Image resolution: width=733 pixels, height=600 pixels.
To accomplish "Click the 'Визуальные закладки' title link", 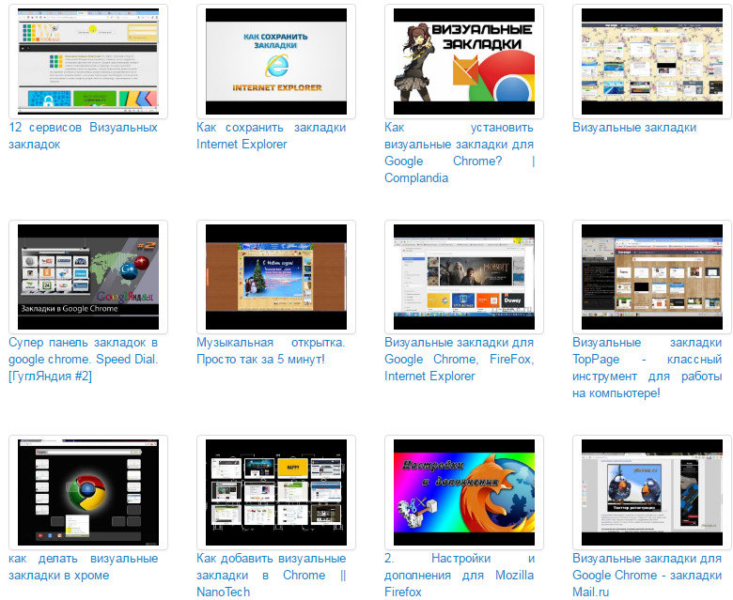I will 634,128.
